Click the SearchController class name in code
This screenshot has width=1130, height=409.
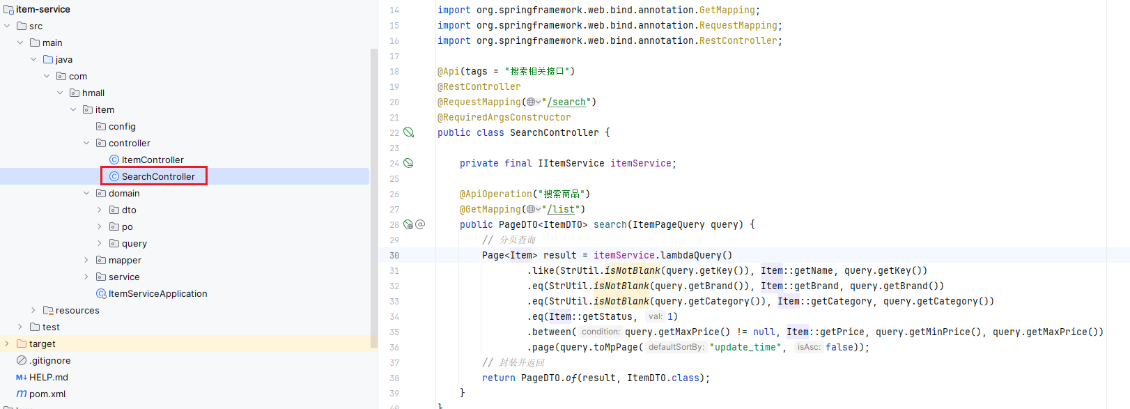(555, 132)
